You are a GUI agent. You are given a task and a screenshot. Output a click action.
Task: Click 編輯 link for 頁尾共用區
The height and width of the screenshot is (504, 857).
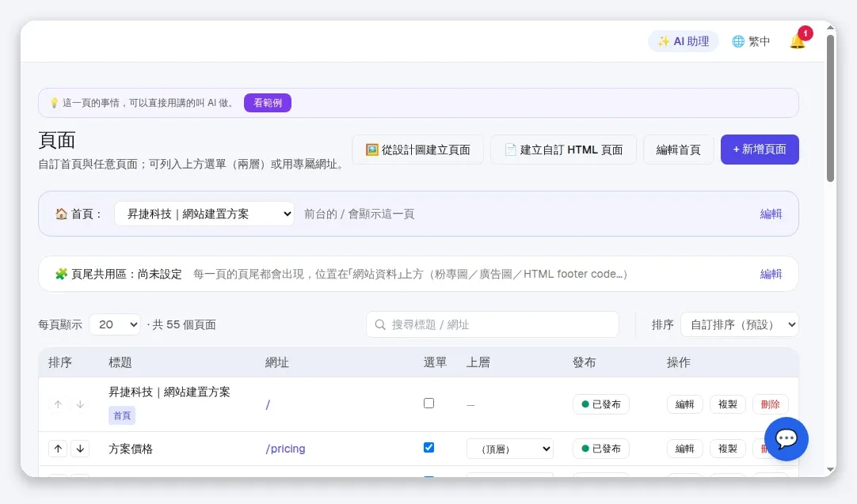coord(771,274)
